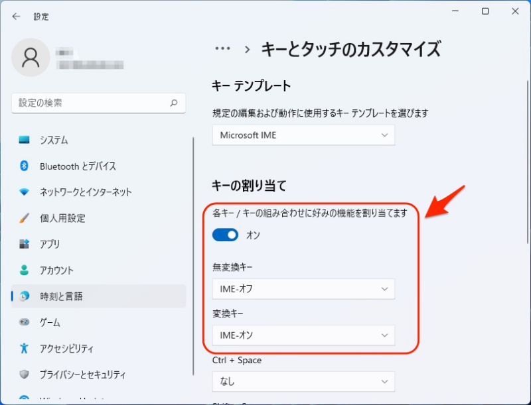Open the Microsoft IME template dropdown
531x405 pixels.
pos(303,135)
